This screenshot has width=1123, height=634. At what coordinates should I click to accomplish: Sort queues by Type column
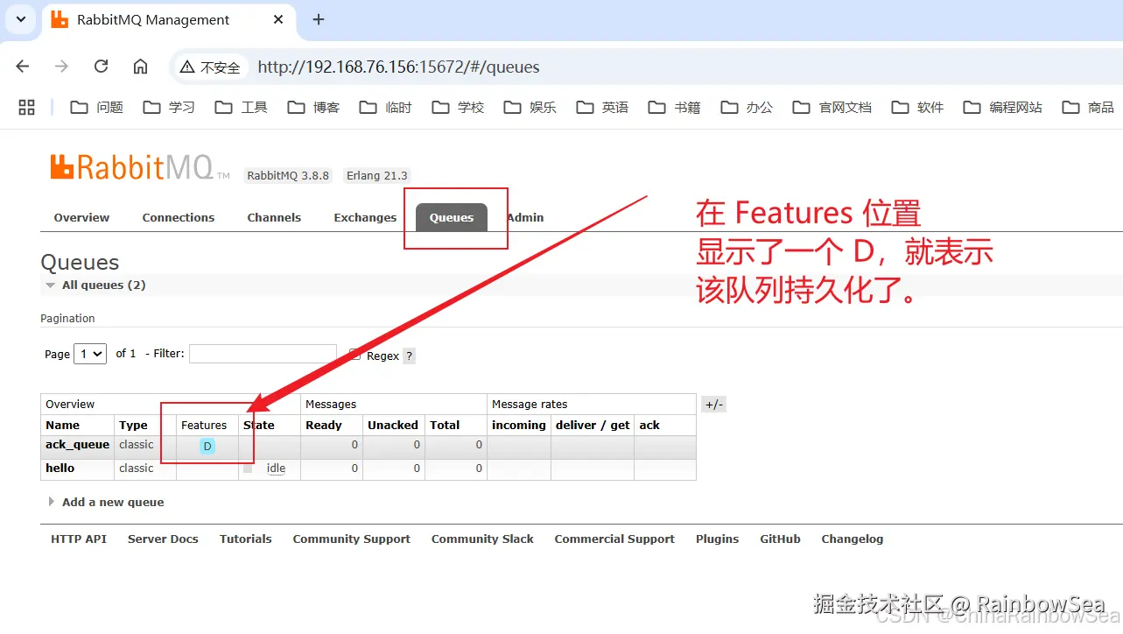[133, 425]
